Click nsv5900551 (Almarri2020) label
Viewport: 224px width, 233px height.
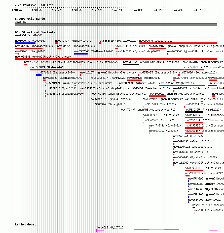[108, 78]
